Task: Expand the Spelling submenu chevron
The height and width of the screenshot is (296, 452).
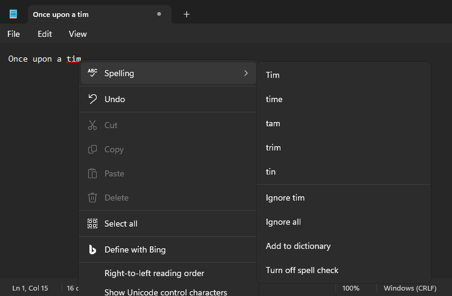Action: click(x=245, y=73)
